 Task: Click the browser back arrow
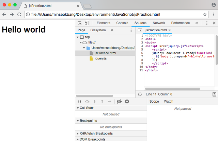tap(4, 14)
